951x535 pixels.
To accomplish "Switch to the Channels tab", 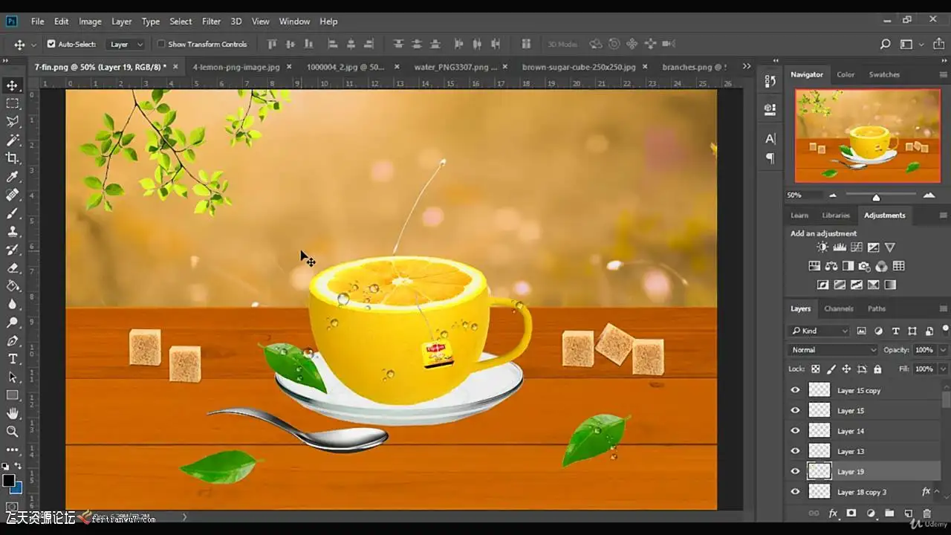I will click(x=838, y=308).
